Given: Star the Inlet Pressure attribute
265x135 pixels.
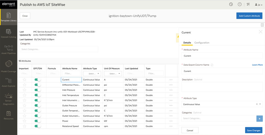Looking at the screenshot, I should point(25,90).
